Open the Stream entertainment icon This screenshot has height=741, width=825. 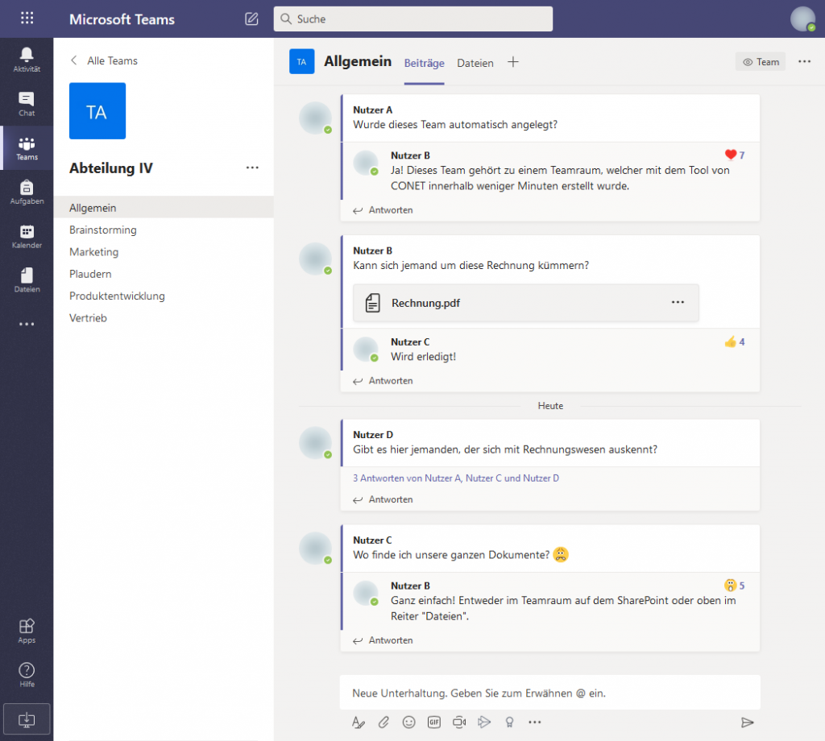(484, 722)
